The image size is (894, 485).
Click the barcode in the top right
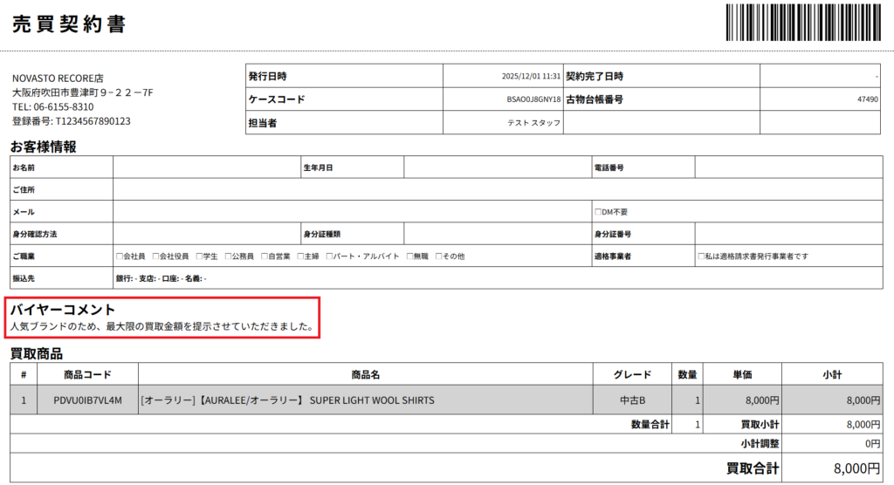coord(803,22)
